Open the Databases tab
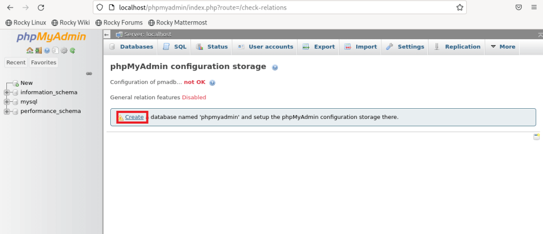543x234 pixels. 131,47
